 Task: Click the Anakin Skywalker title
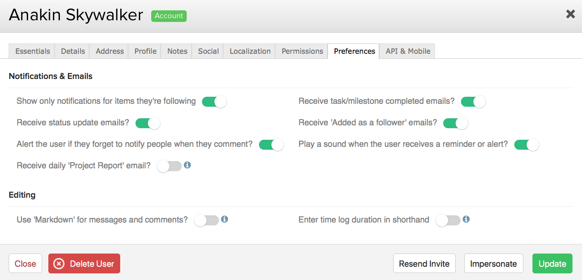[x=76, y=15]
